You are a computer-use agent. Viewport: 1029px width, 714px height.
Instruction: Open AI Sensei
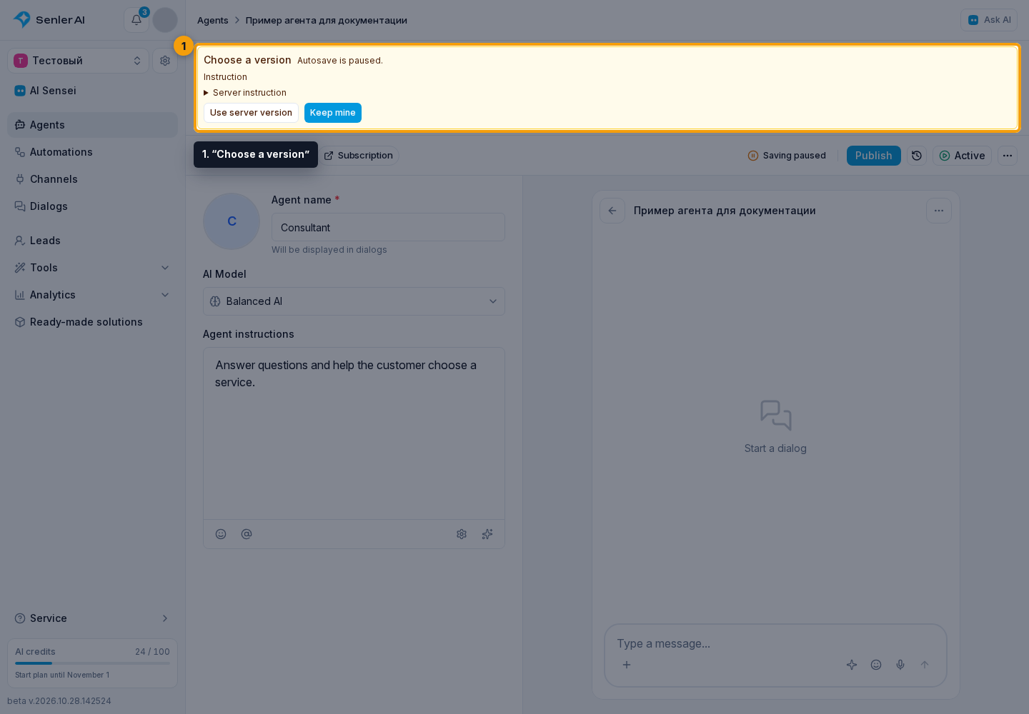(93, 91)
